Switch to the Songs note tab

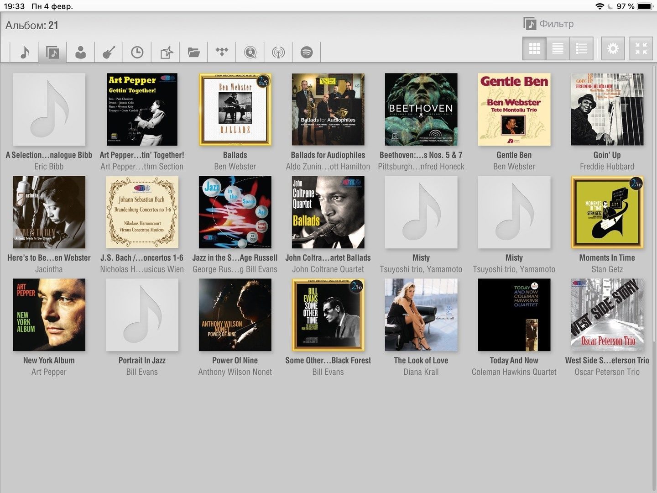[25, 52]
